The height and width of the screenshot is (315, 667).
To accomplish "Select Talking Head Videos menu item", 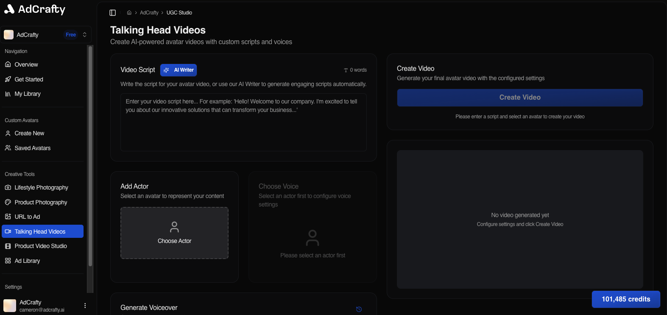I will (42, 231).
